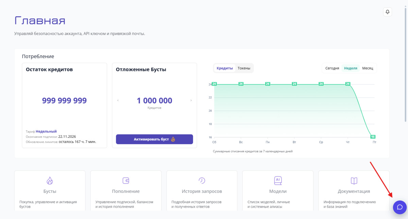Open the Недельный tariff link
The width and height of the screenshot is (408, 219).
[46, 131]
